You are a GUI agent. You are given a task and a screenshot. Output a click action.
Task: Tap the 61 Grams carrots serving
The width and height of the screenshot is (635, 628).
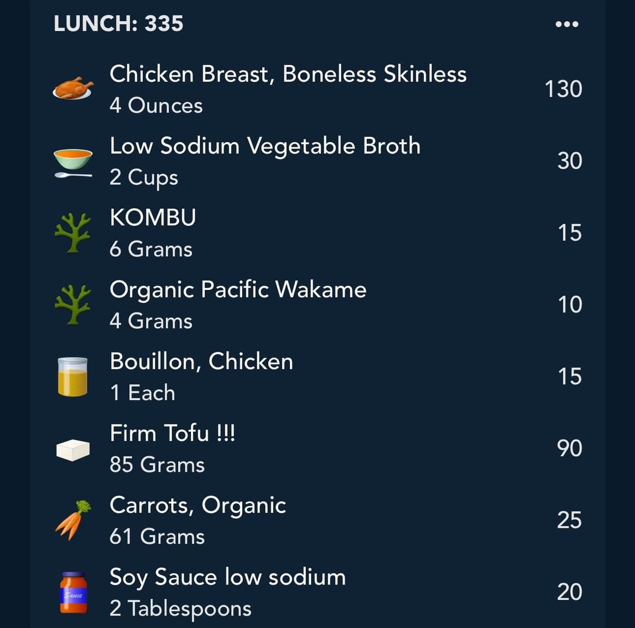[157, 537]
